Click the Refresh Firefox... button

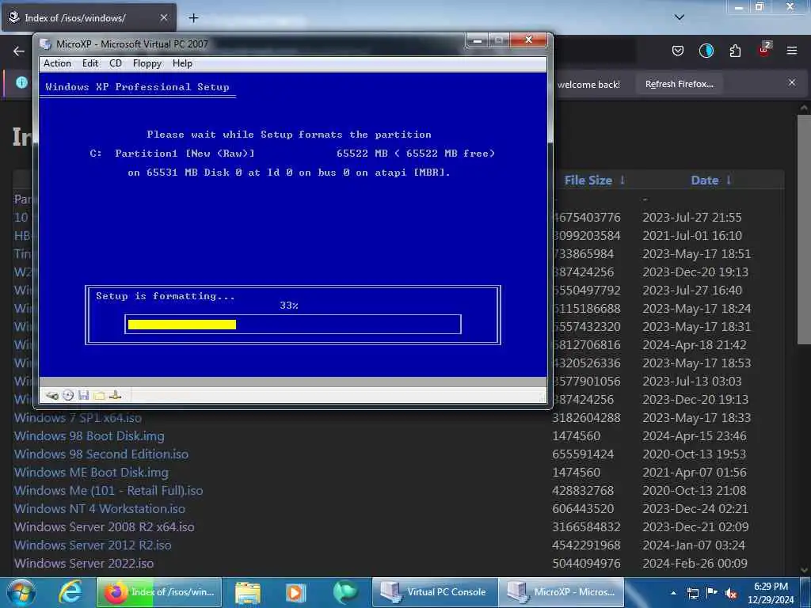[x=679, y=84]
